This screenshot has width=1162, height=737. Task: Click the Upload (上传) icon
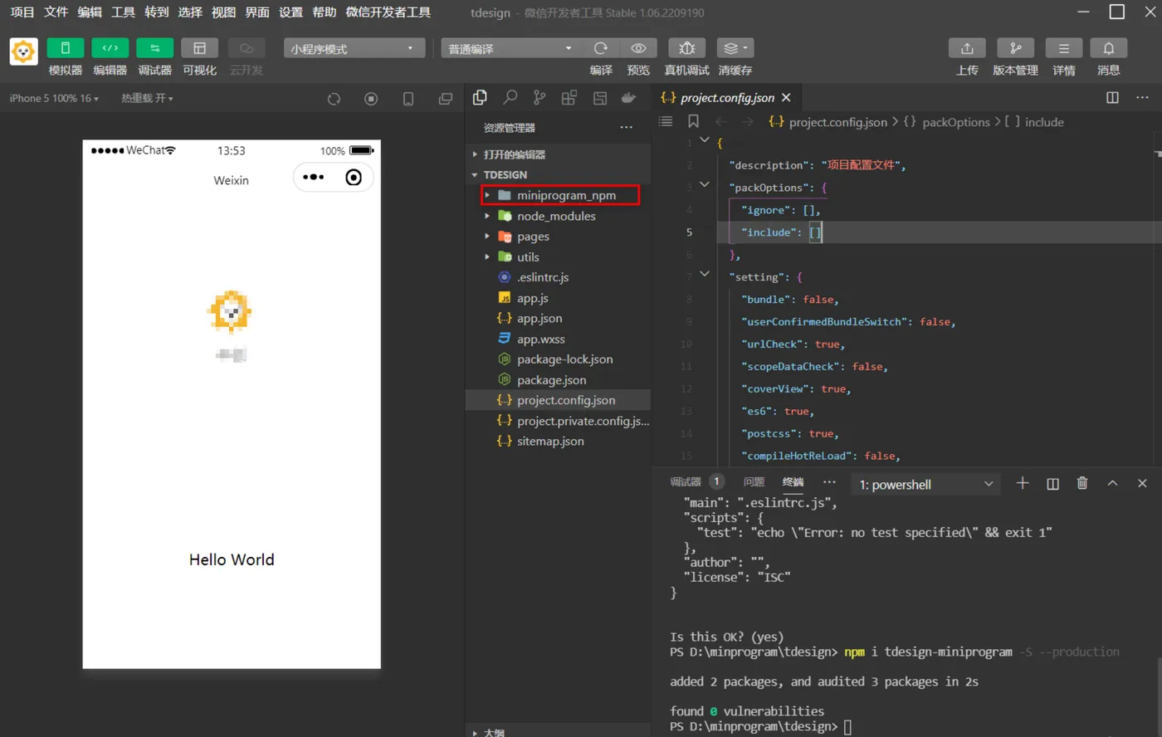[x=967, y=49]
